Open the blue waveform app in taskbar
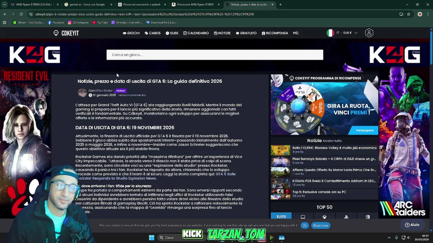 pos(281,238)
